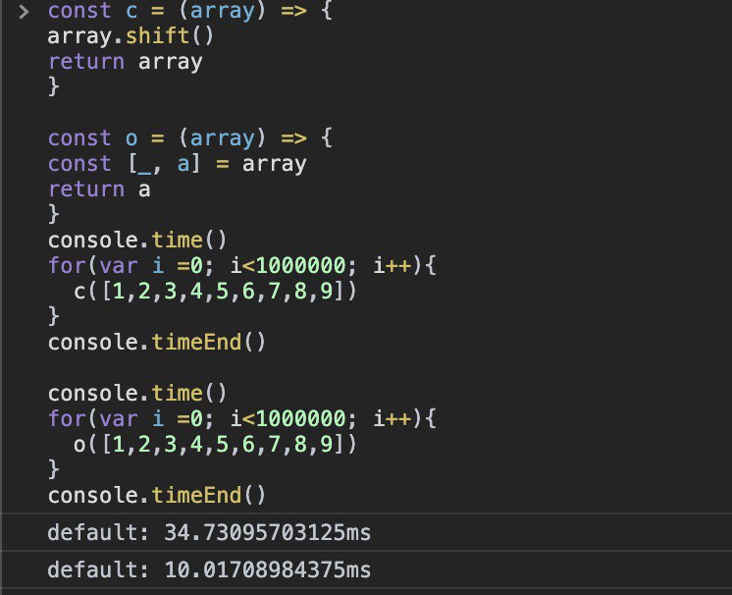Click console.time() directly above the o() loop
This screenshot has height=595, width=732.
tap(137, 393)
